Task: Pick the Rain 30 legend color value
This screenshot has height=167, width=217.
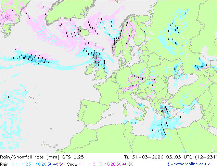Action: tap(50, 164)
